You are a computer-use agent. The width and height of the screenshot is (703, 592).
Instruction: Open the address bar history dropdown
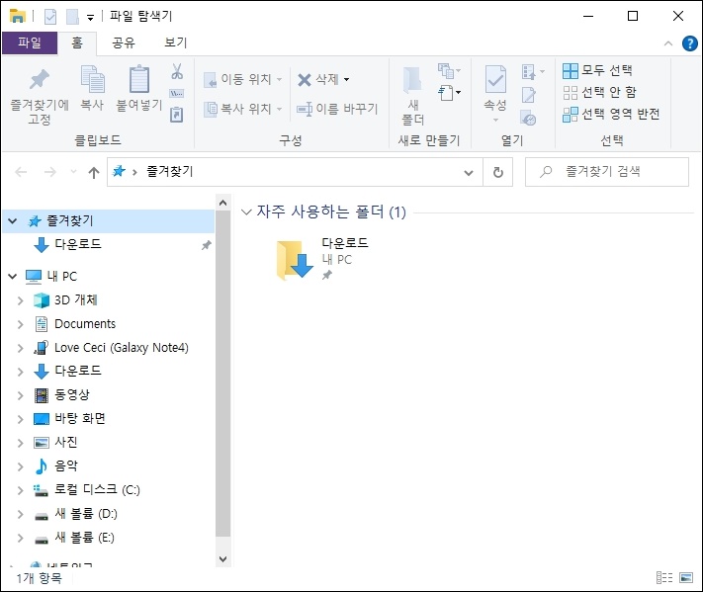469,173
